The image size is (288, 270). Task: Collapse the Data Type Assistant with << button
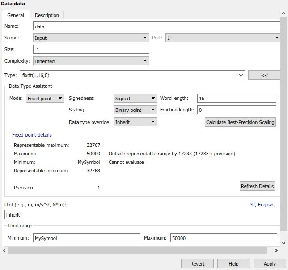point(264,75)
